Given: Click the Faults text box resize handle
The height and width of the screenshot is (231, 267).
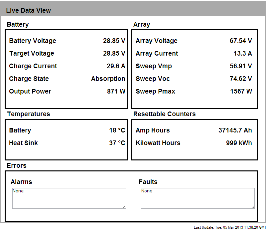Looking at the screenshot, I should pyautogui.click(x=253, y=207).
